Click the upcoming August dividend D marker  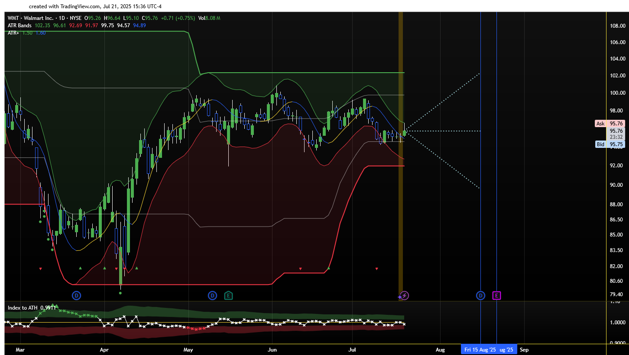point(481,296)
